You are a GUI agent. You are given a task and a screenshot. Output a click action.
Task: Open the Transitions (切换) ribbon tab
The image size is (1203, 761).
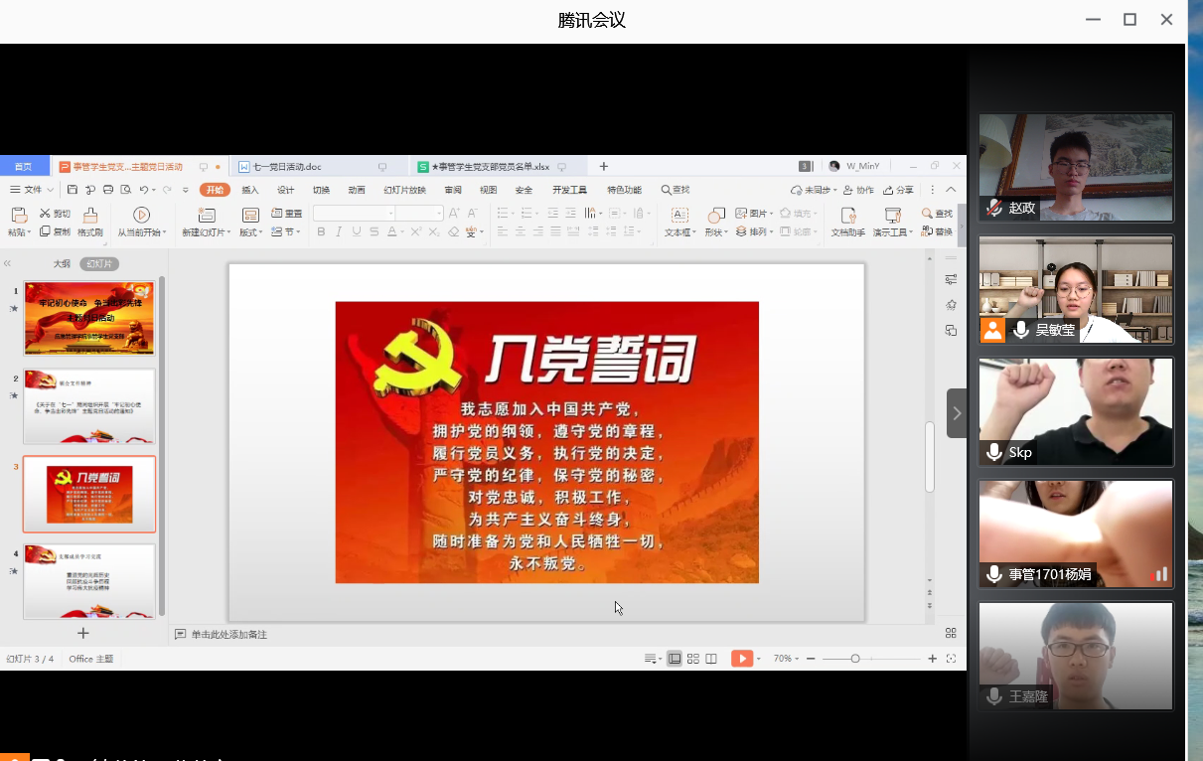321,190
